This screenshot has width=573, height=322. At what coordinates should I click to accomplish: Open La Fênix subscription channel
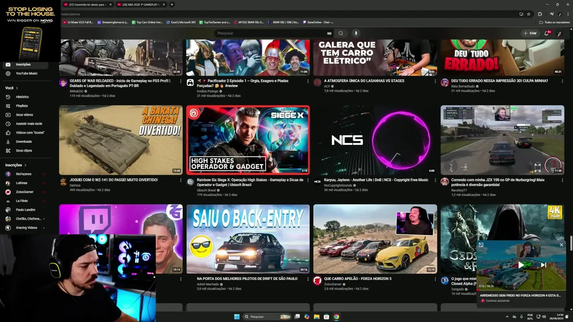pos(22,201)
